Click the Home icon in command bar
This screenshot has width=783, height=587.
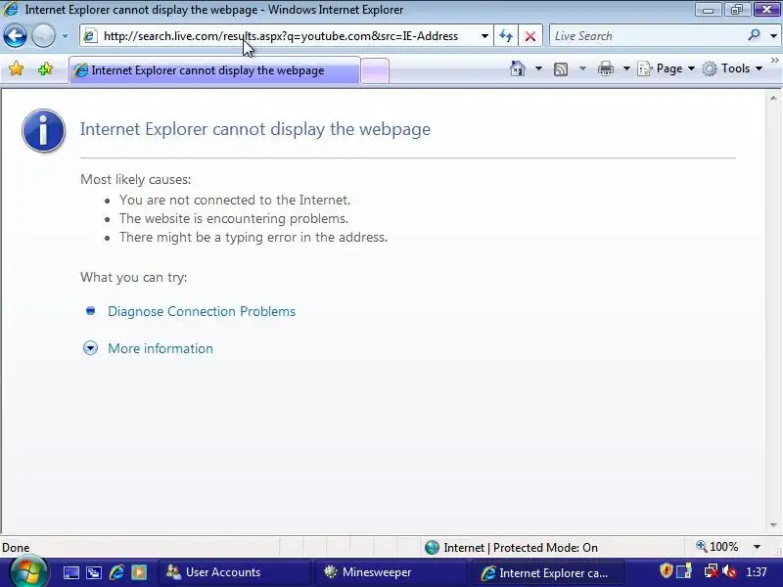pyautogui.click(x=518, y=68)
